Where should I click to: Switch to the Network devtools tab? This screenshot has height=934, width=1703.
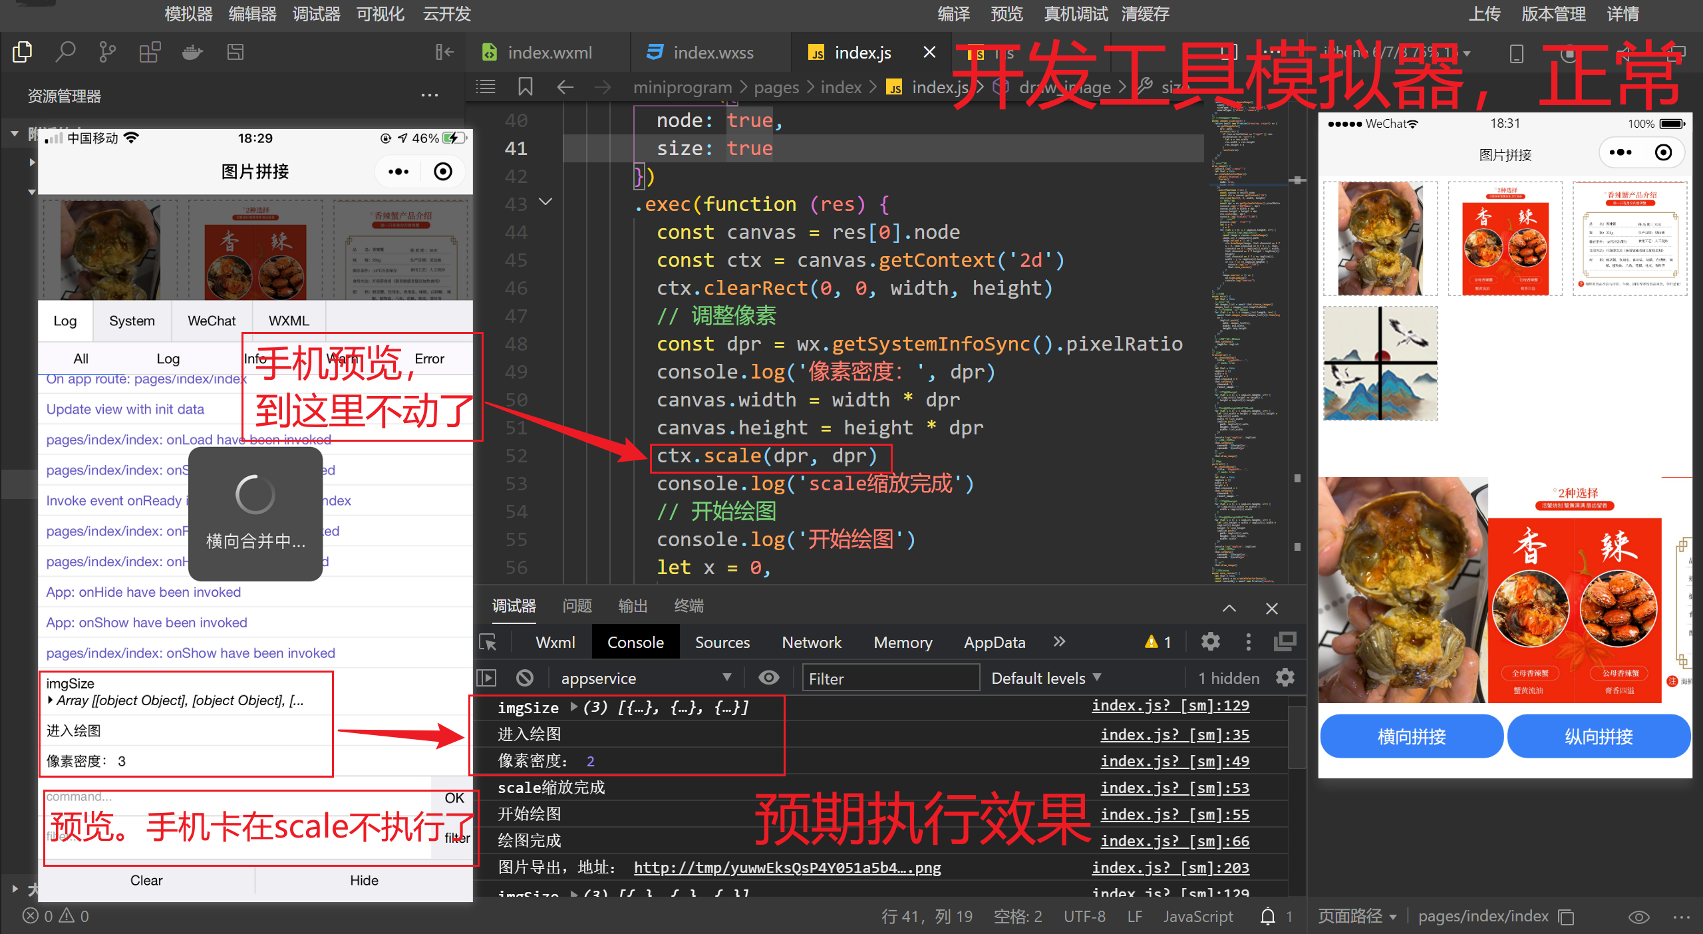pos(811,642)
